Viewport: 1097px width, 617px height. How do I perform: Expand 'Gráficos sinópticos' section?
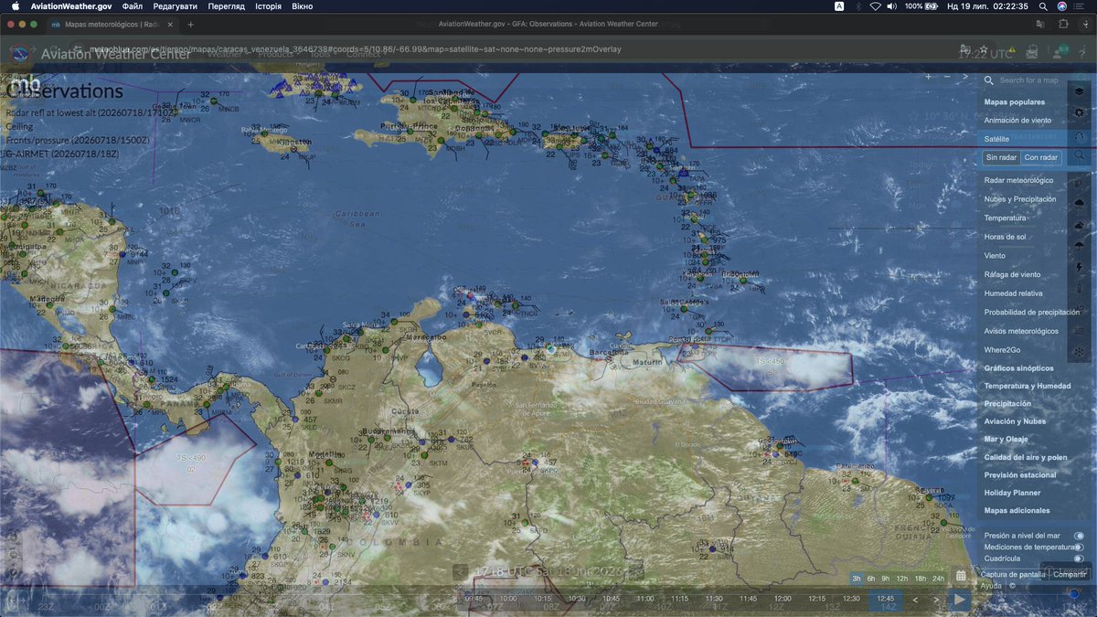click(x=1018, y=368)
